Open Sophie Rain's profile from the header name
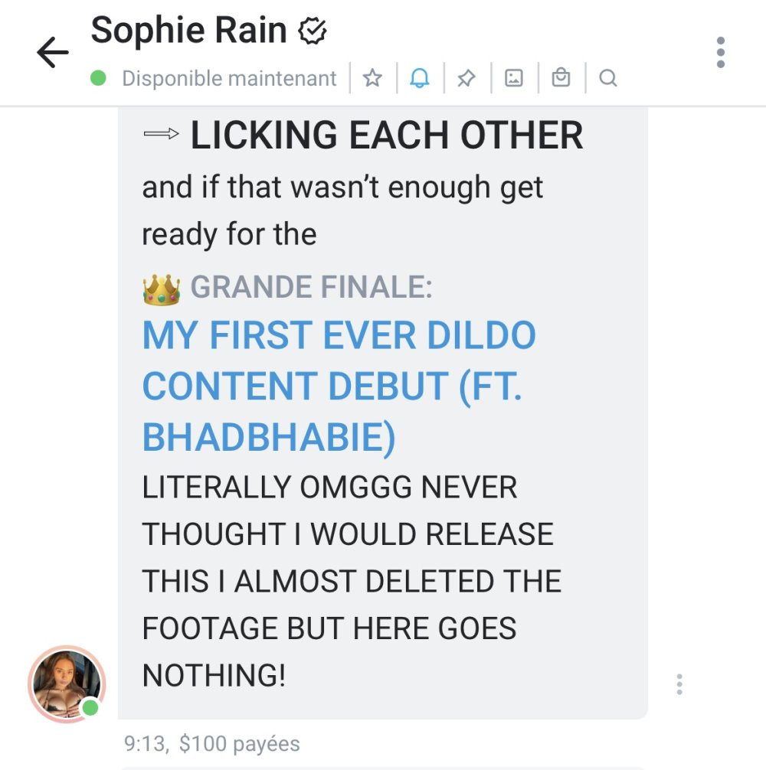This screenshot has height=770, width=766. click(189, 30)
